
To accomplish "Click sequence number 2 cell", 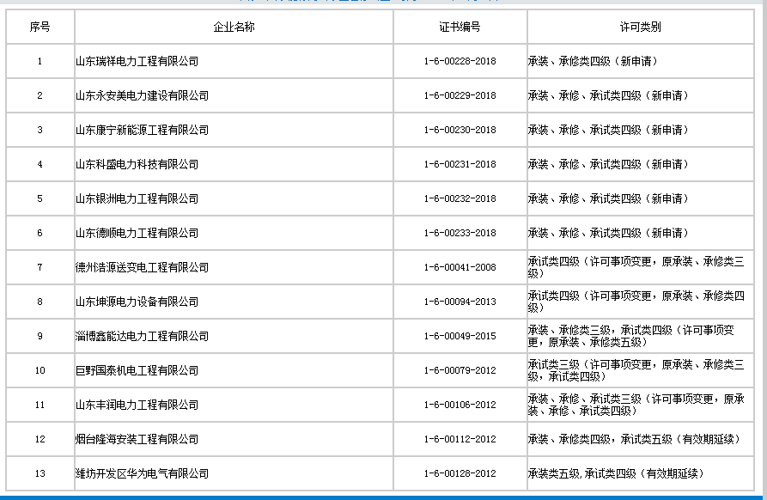I will click(40, 95).
